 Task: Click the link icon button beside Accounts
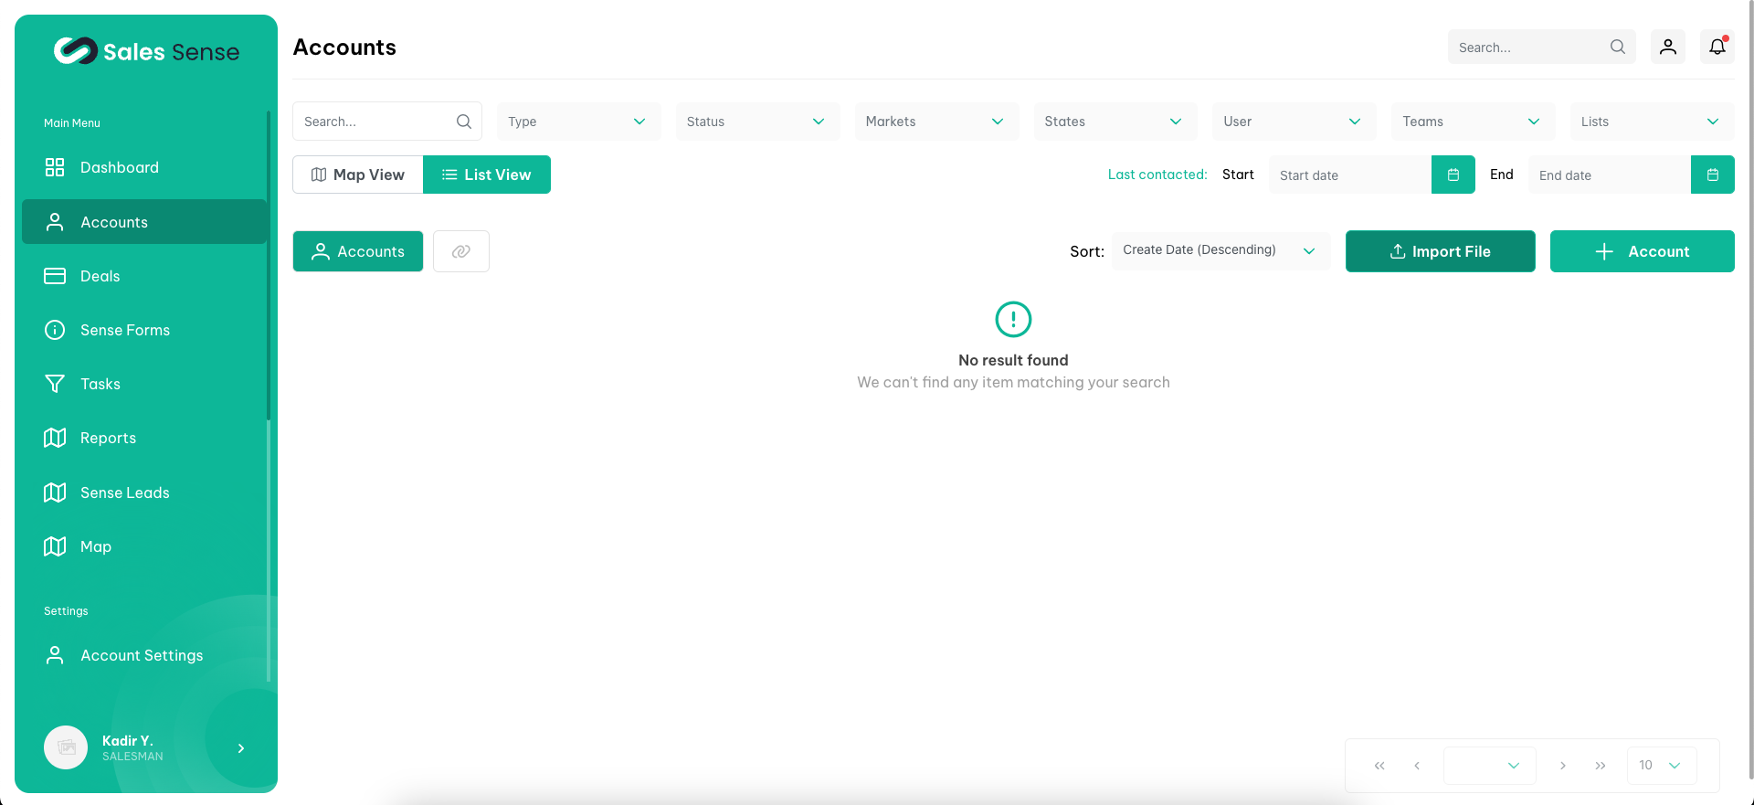pyautogui.click(x=460, y=251)
